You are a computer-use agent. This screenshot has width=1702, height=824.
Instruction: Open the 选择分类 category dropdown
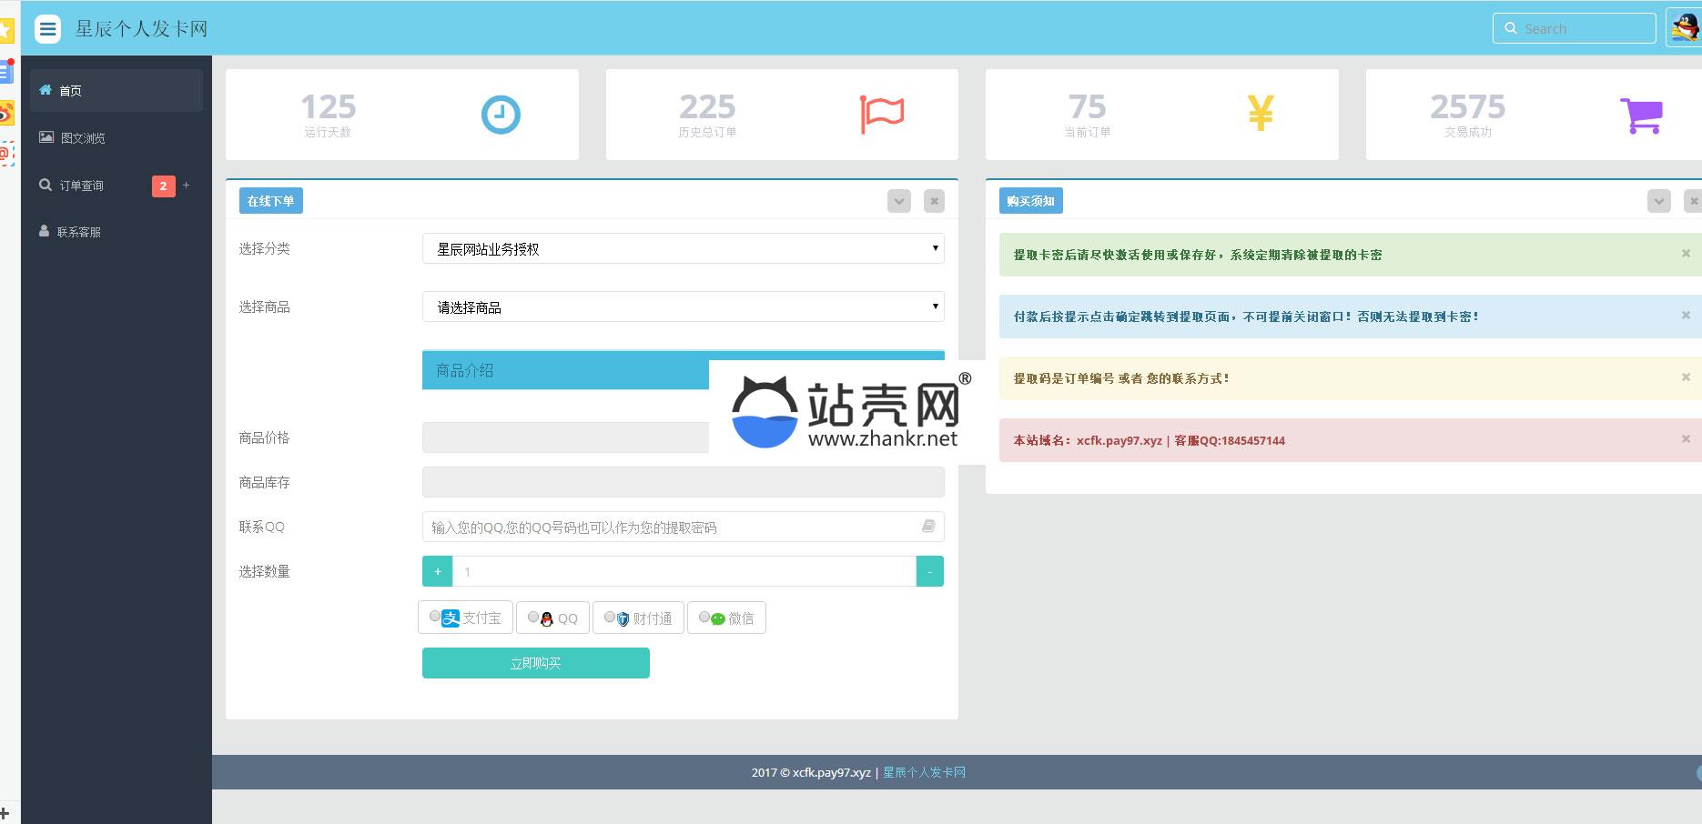point(683,248)
